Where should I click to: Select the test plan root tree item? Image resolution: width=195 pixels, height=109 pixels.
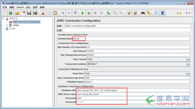(x=13, y=19)
